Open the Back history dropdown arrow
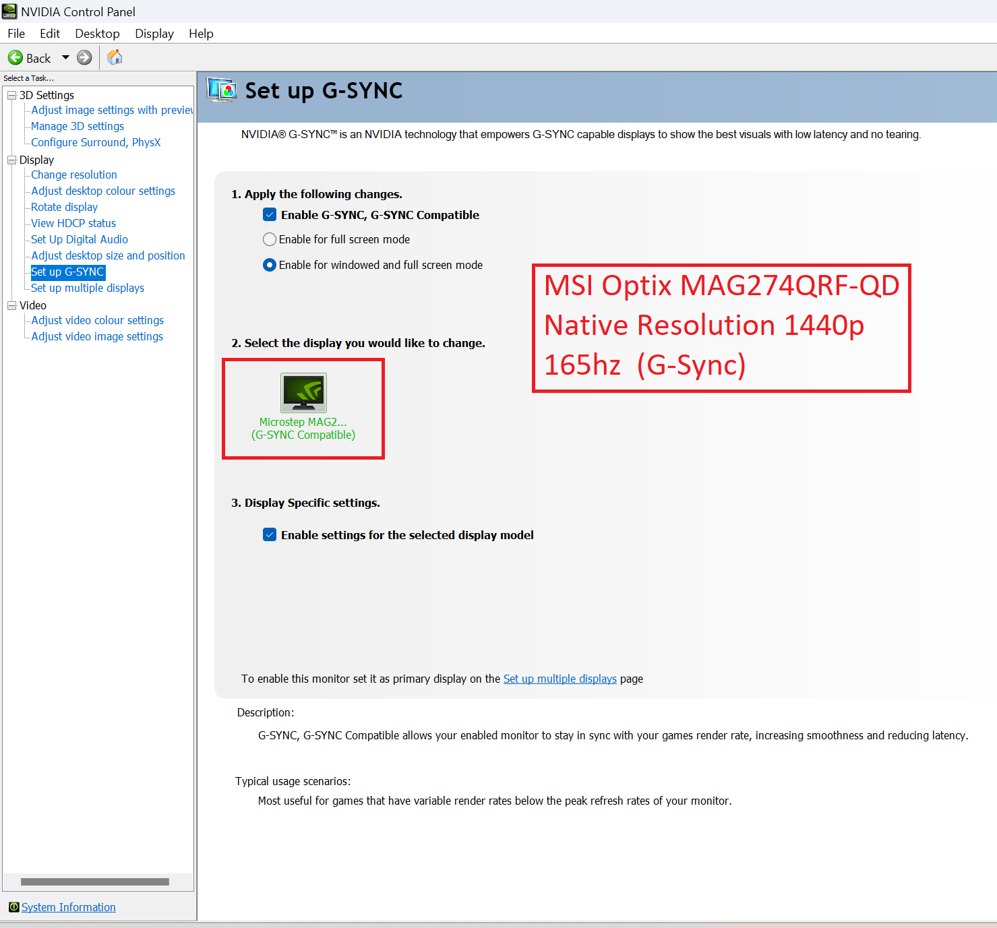Screen dimensions: 997x928 point(65,57)
